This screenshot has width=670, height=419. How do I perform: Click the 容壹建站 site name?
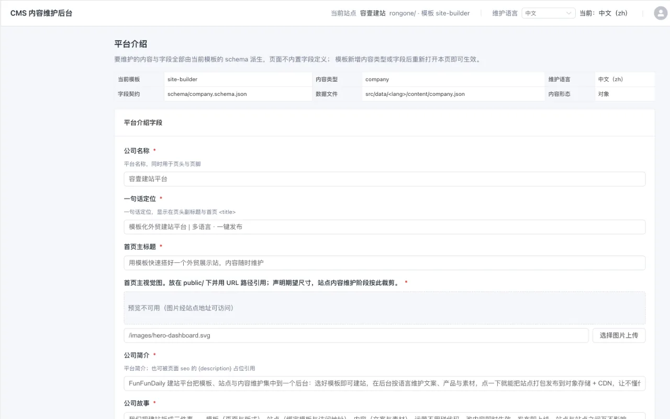[x=373, y=13]
